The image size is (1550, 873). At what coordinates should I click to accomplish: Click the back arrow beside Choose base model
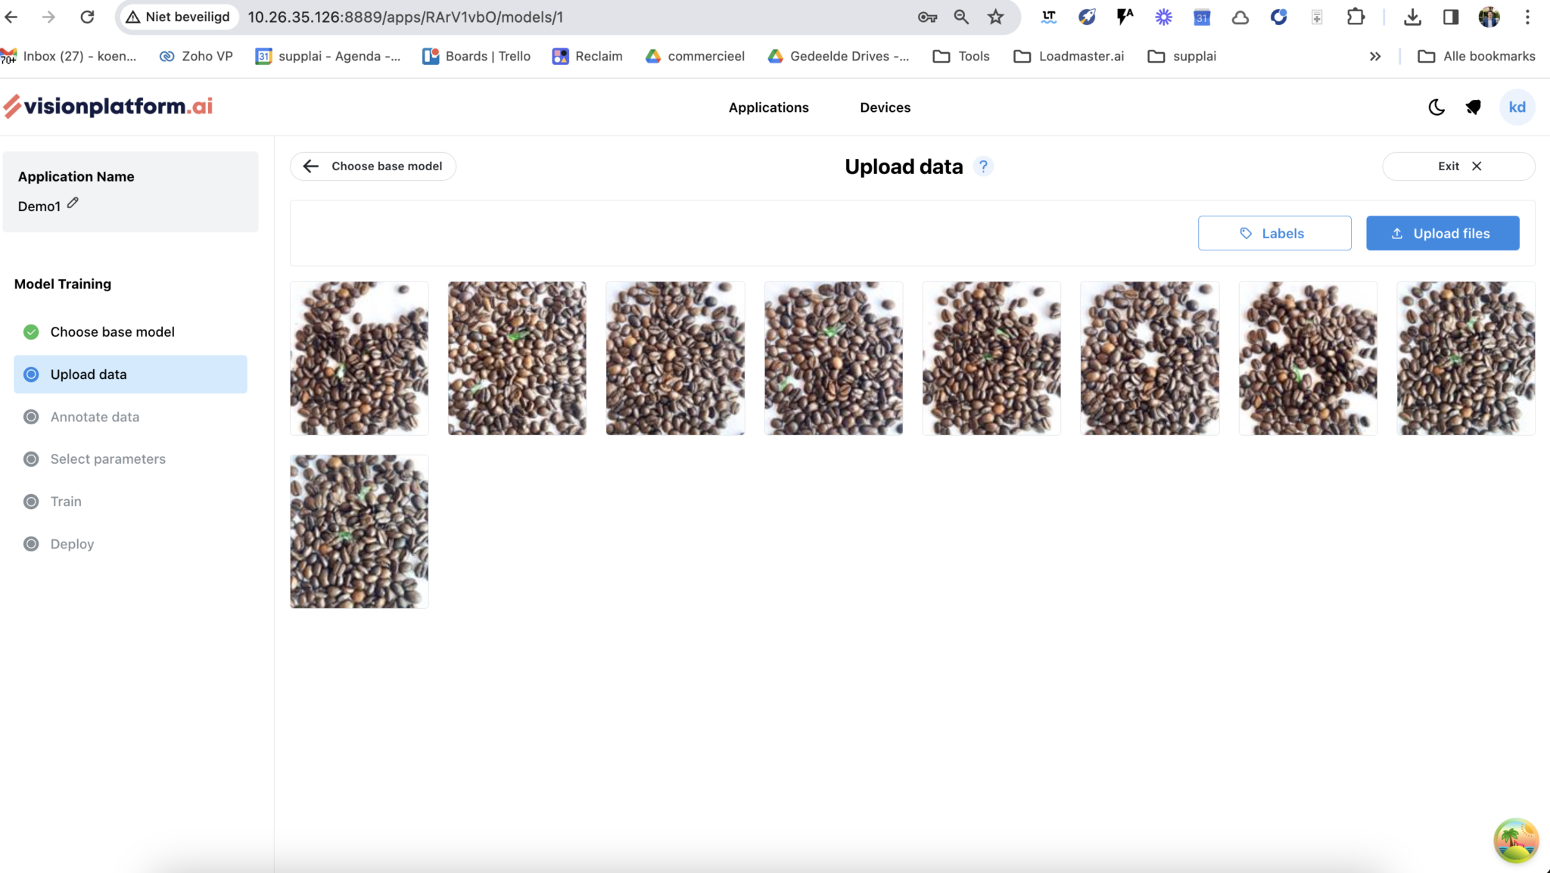pos(310,166)
